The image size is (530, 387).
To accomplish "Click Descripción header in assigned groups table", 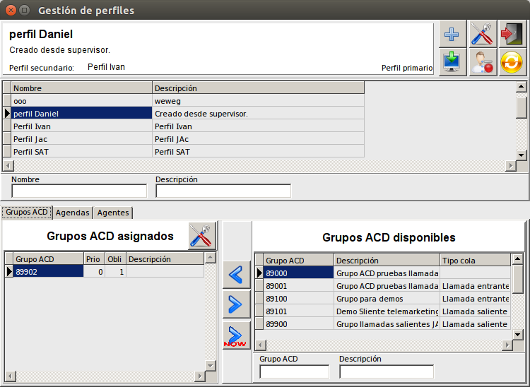I will pyautogui.click(x=165, y=259).
